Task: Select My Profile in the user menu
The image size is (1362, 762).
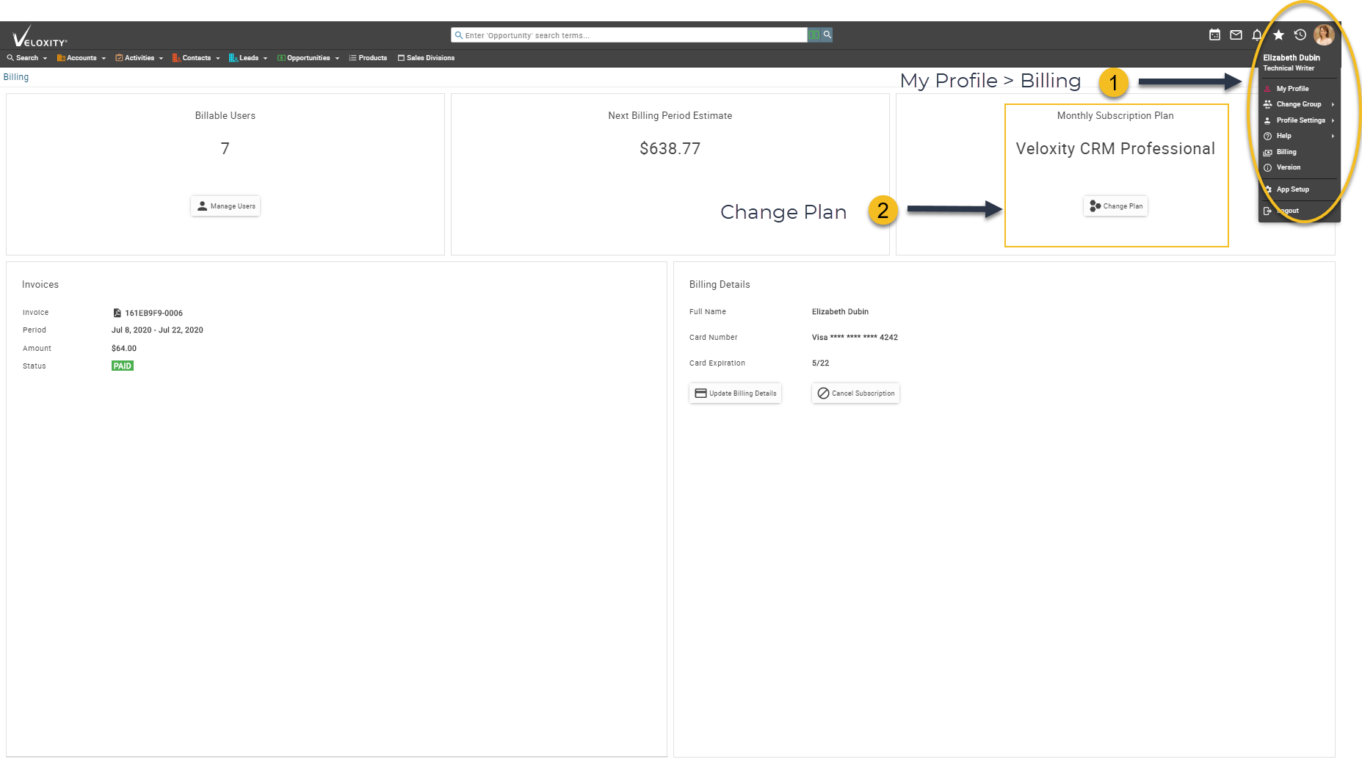Action: pos(1292,89)
